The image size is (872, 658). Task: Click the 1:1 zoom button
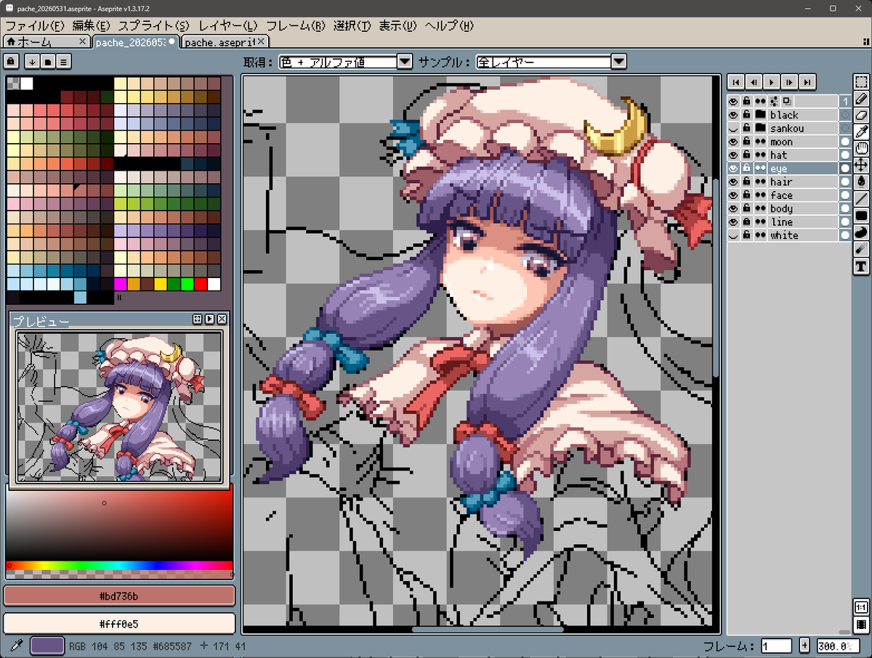tap(861, 607)
